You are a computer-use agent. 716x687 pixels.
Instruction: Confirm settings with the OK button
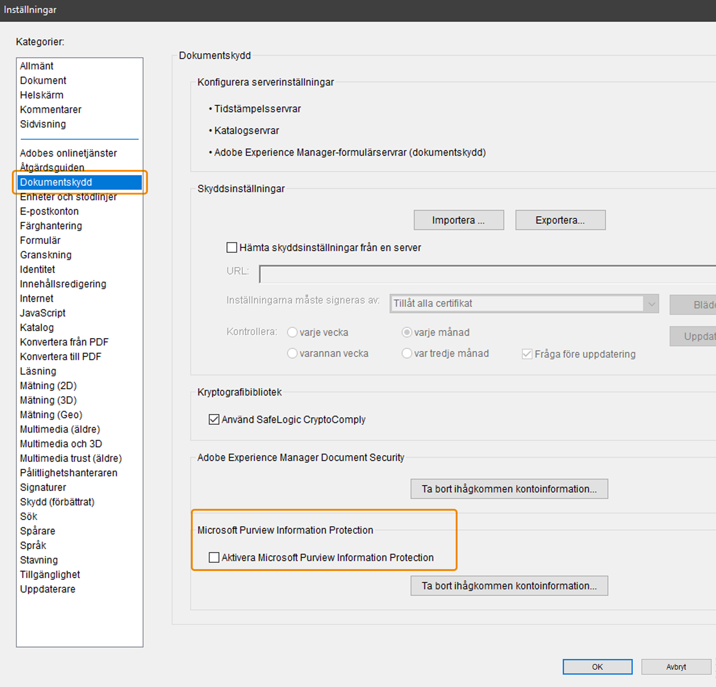point(597,667)
